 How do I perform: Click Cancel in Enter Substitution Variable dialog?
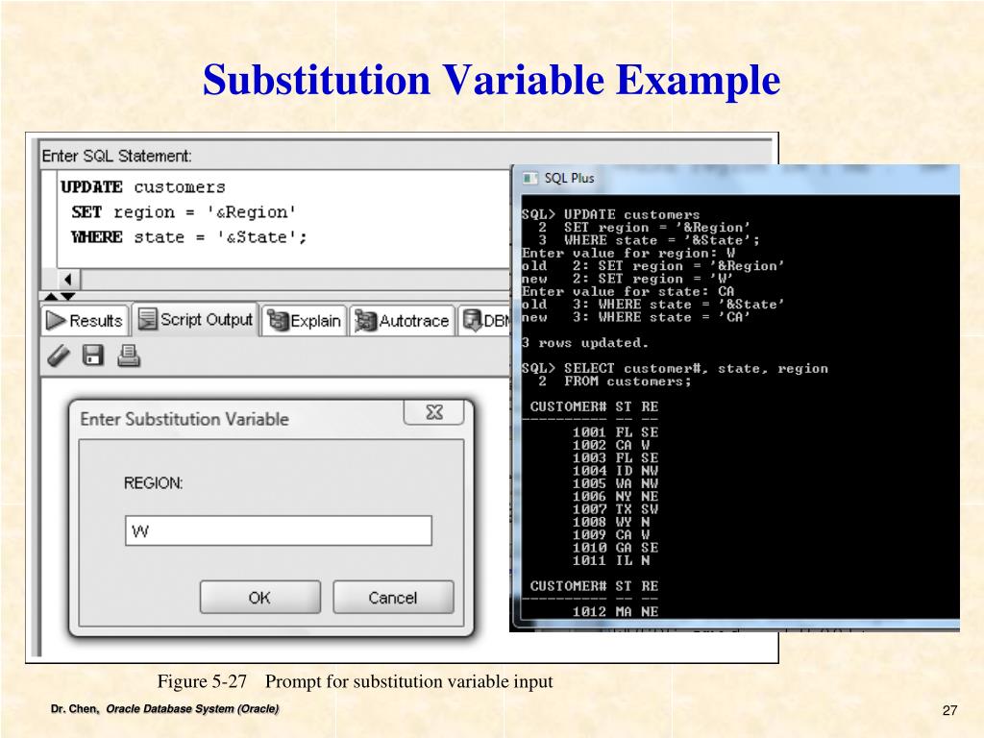pyautogui.click(x=393, y=598)
